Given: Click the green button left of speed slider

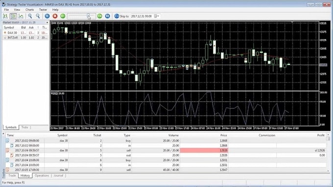Looking at the screenshot, I should coord(63,16).
